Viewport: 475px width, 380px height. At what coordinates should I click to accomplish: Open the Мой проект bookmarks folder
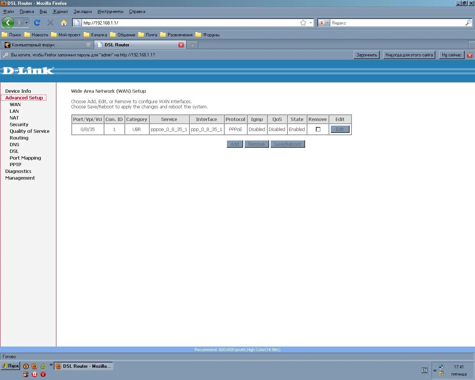coord(66,35)
